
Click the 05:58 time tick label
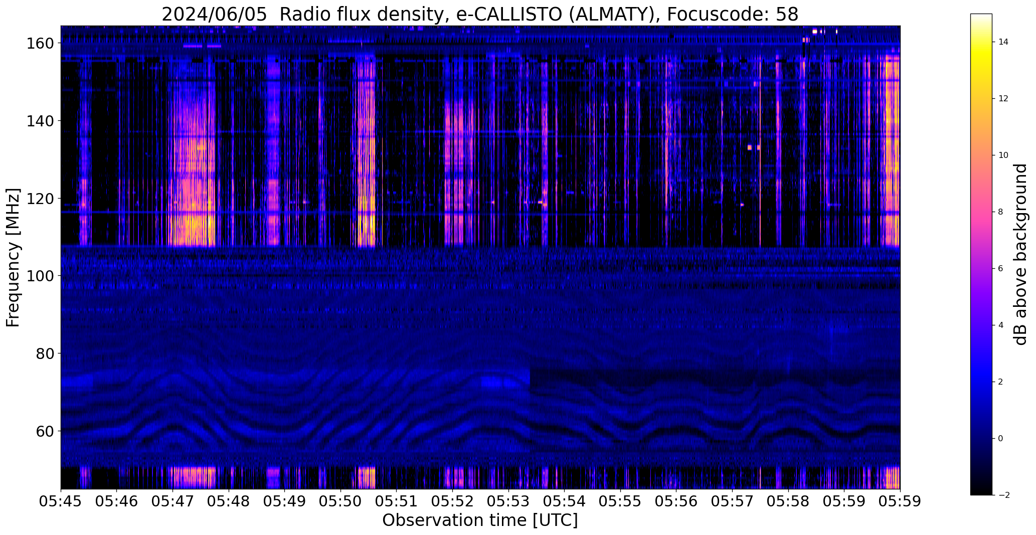788,502
